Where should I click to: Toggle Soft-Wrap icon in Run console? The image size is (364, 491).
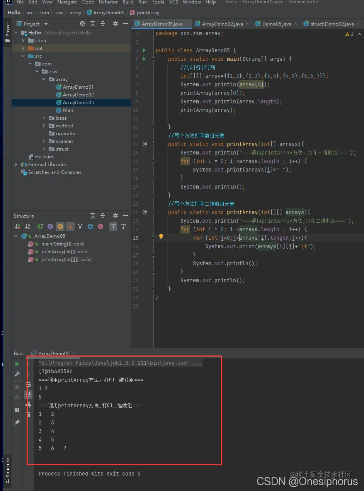point(28,384)
